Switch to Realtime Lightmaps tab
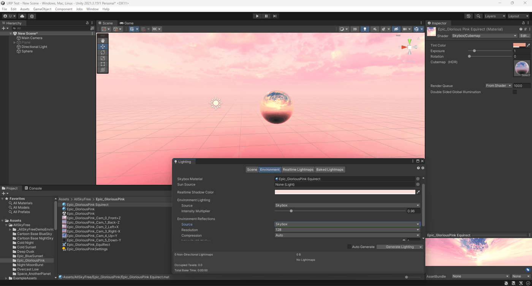Image resolution: width=532 pixels, height=286 pixels. [x=298, y=170]
